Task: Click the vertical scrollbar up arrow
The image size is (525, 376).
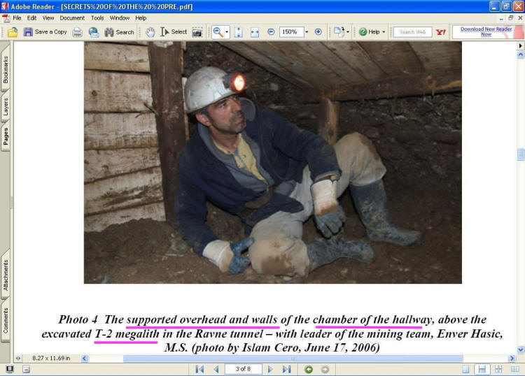Action: tap(521, 55)
